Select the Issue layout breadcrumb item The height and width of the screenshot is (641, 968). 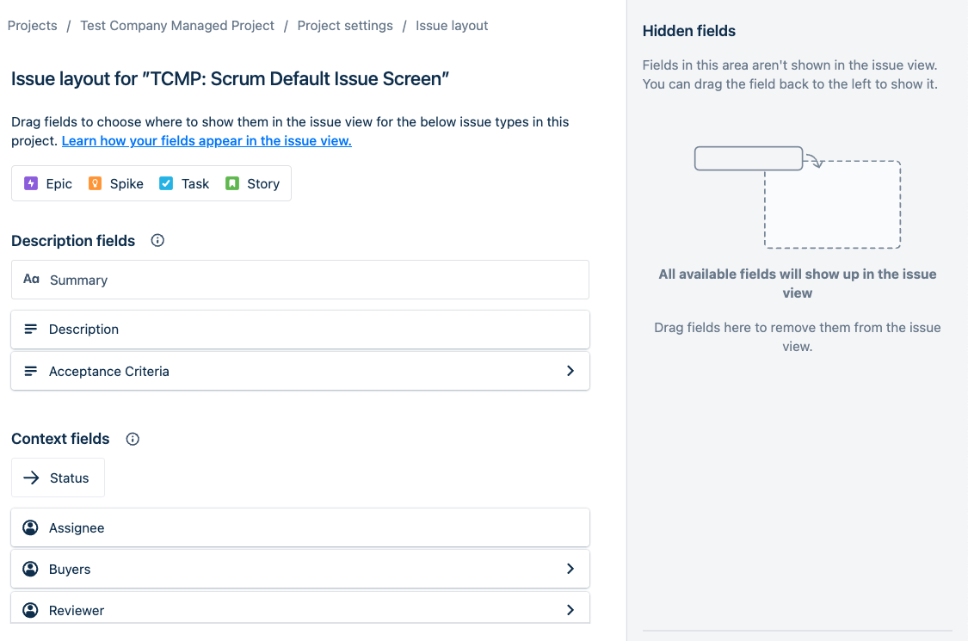coord(452,26)
